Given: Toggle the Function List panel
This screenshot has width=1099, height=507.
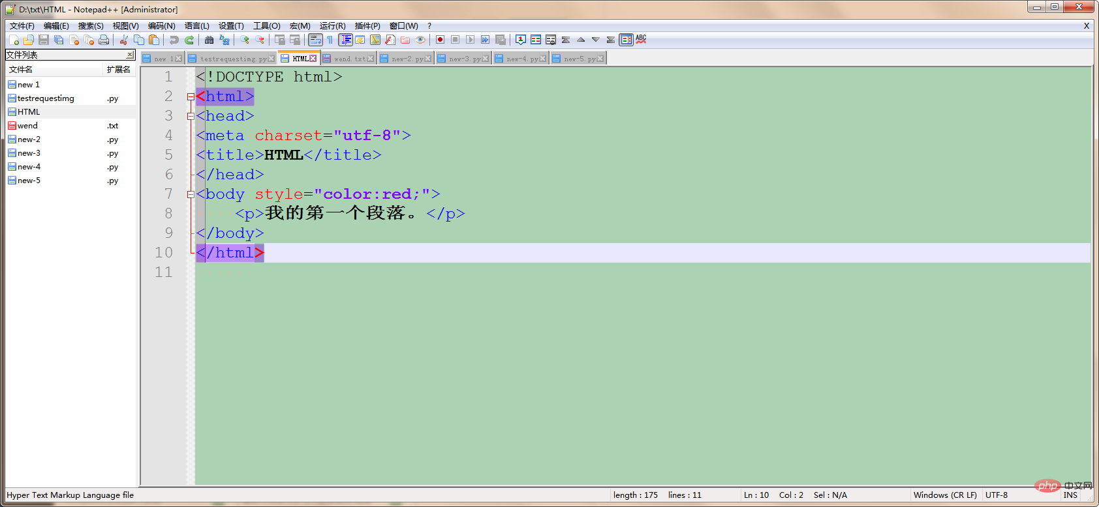Looking at the screenshot, I should tap(390, 40).
